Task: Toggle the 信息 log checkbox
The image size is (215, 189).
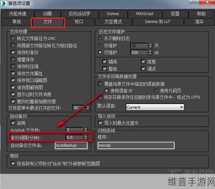Action: click(143, 62)
